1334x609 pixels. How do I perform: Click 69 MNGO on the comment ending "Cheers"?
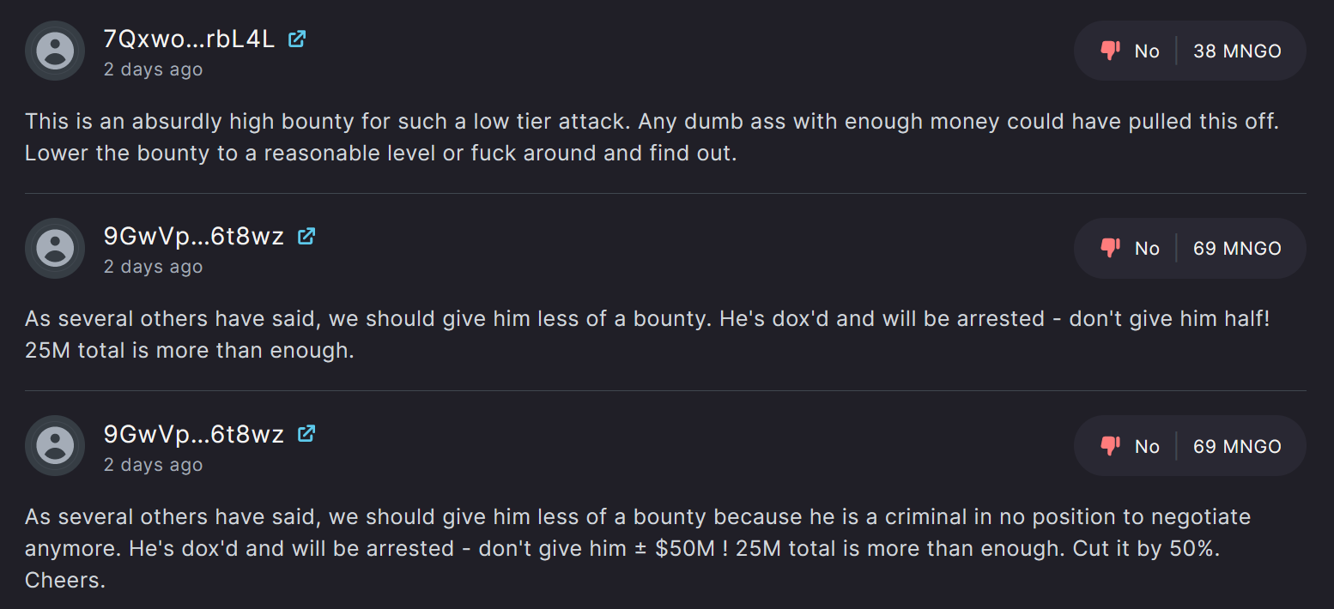pos(1237,447)
